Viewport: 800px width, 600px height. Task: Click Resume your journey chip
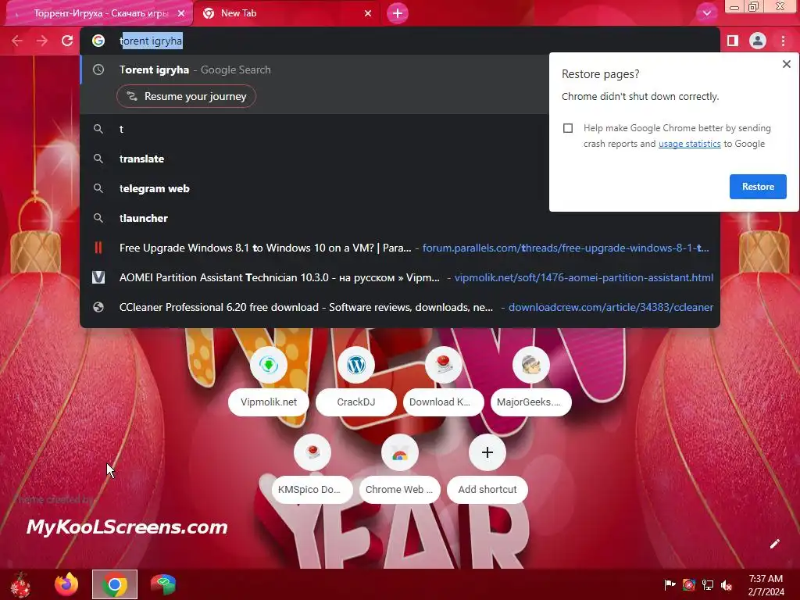(x=186, y=96)
